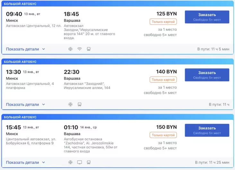Click the 15:45 departure time
This screenshot has height=170, width=235.
[14, 127]
